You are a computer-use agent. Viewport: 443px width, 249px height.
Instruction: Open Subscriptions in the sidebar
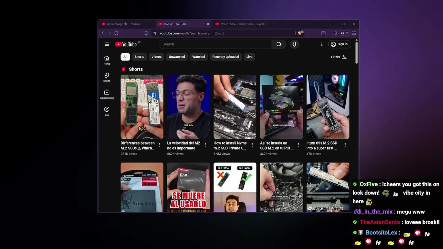point(107,94)
